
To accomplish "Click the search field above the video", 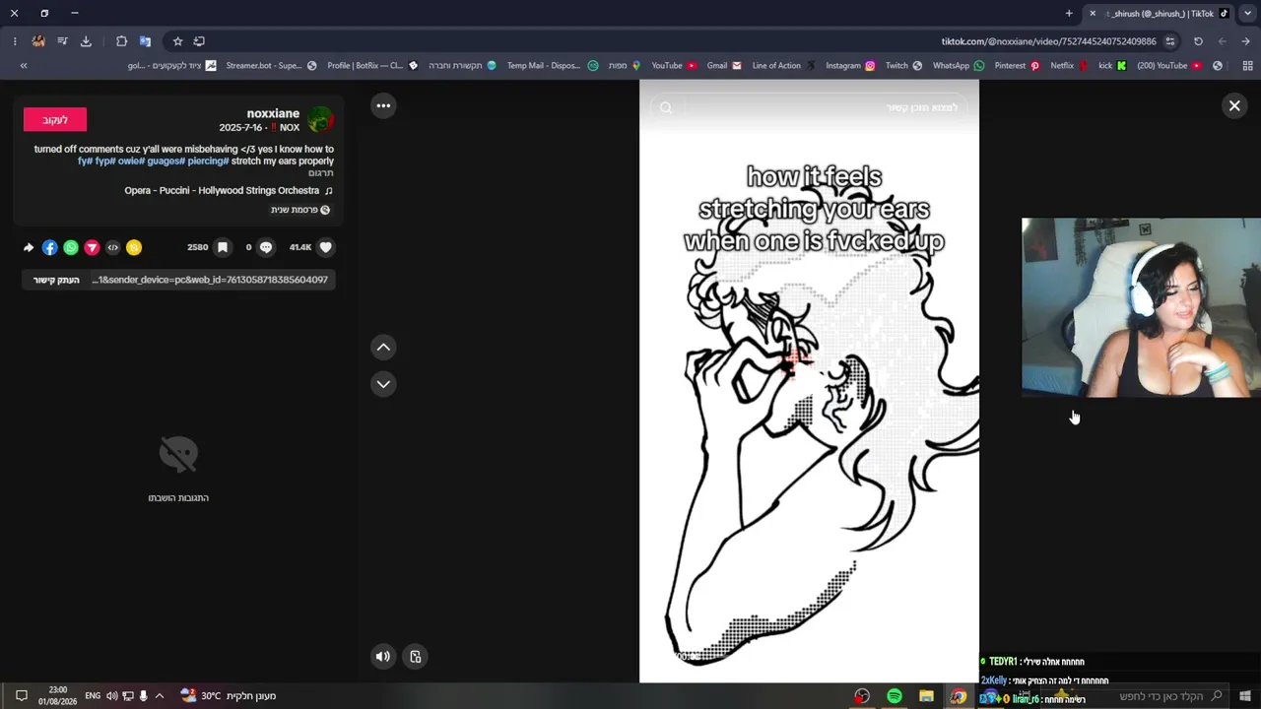I will pos(810,107).
